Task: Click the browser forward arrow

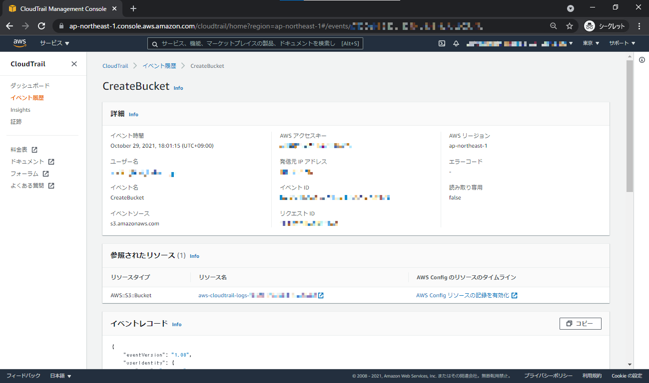Action: click(25, 26)
